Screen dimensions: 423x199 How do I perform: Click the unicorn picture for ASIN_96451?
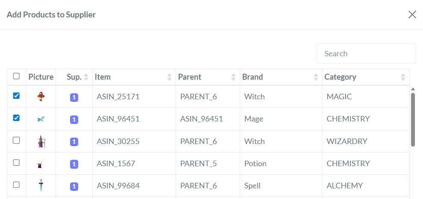coord(41,119)
